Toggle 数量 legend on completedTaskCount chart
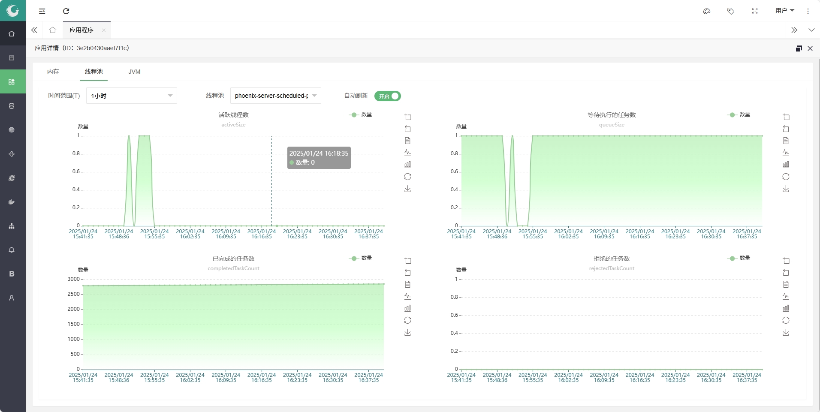The height and width of the screenshot is (412, 820). point(361,258)
